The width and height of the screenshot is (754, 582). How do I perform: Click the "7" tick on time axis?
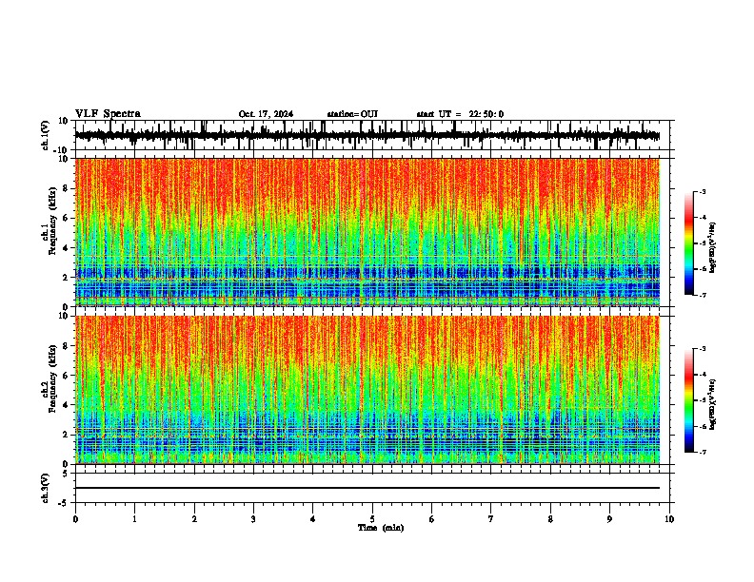(x=491, y=519)
